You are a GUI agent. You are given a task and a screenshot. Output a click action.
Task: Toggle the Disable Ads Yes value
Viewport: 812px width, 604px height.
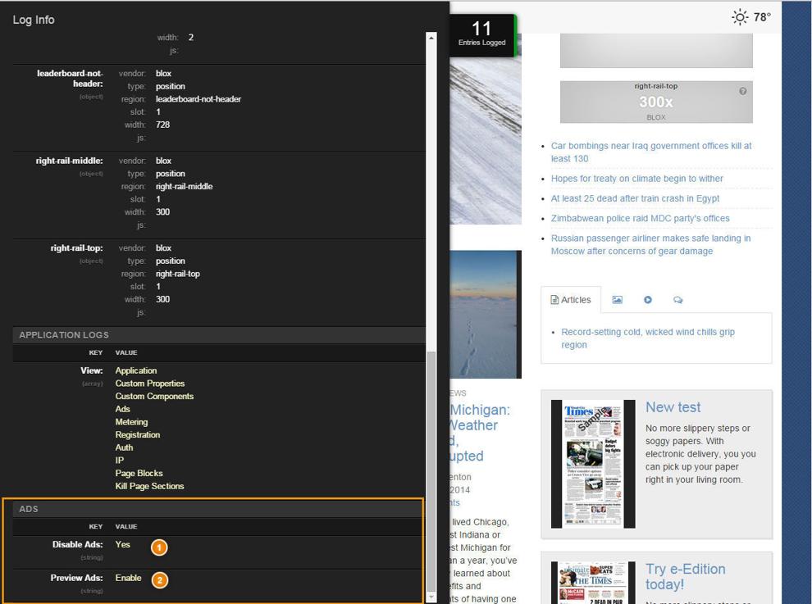(x=123, y=544)
